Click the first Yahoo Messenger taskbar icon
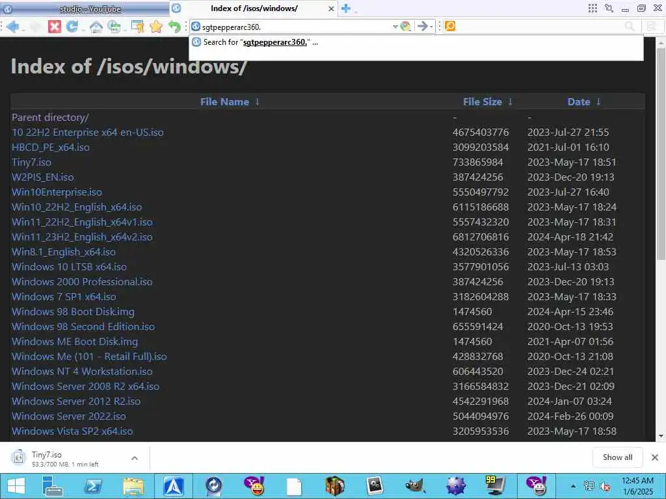Image resolution: width=666 pixels, height=499 pixels. [254, 486]
